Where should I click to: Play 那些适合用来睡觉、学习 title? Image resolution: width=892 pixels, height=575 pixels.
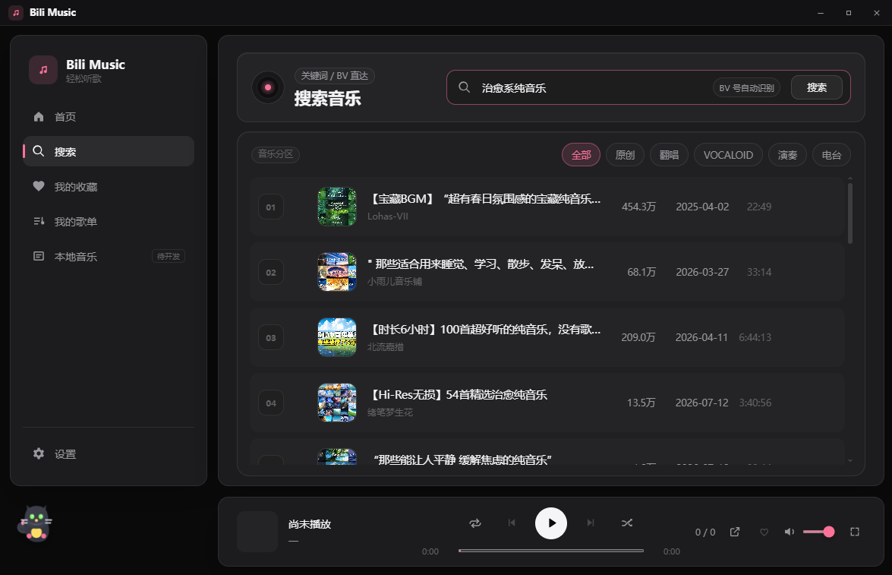[x=481, y=264]
